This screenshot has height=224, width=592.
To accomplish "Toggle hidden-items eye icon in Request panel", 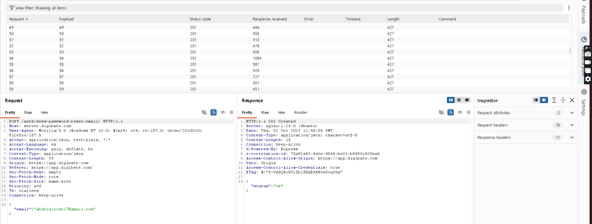I will point(204,112).
